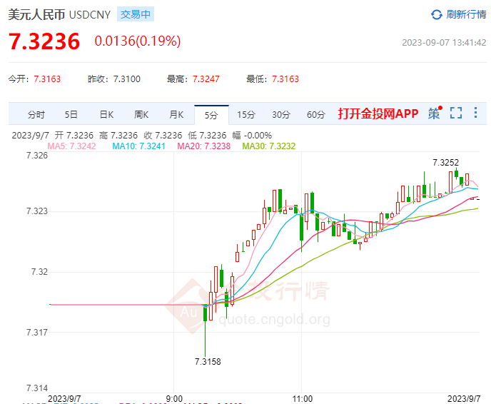Switch to the 分时 time-sharing tab
Viewport: 491px width, 404px height.
tap(36, 114)
